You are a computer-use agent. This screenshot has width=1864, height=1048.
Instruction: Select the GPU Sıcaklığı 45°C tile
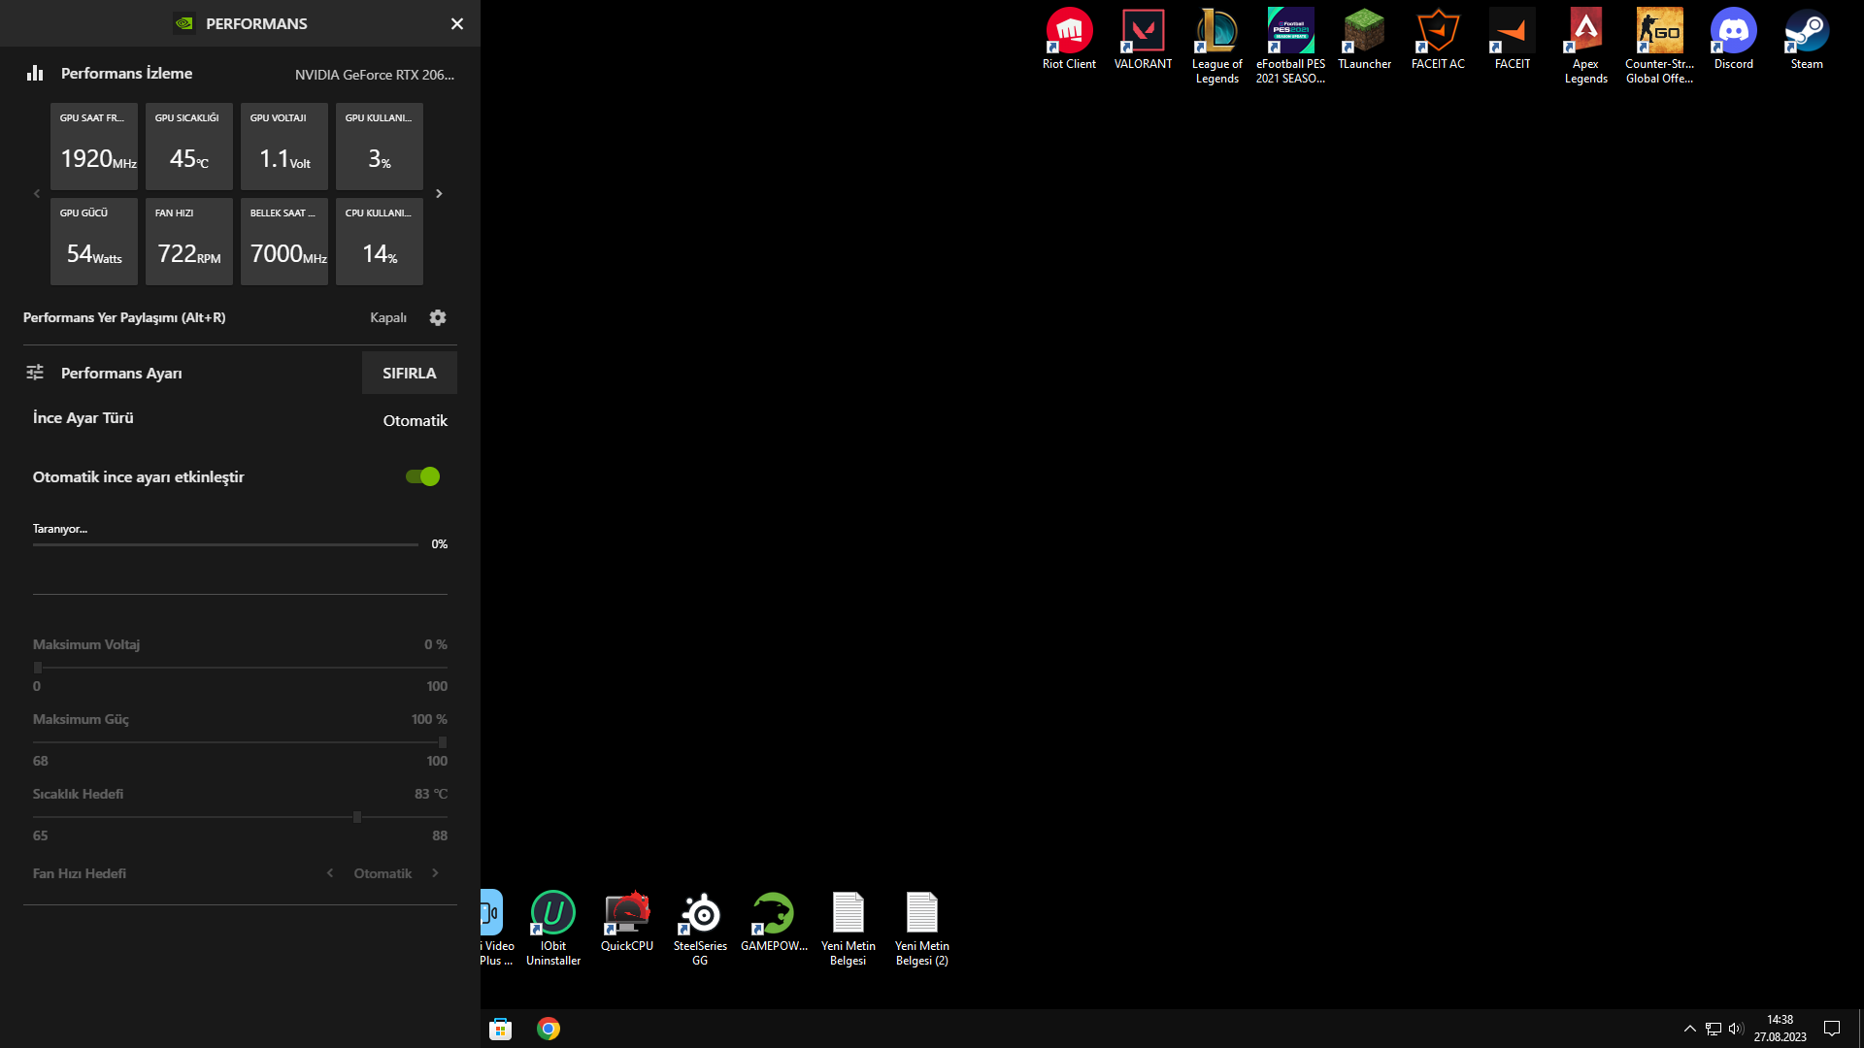coord(189,147)
